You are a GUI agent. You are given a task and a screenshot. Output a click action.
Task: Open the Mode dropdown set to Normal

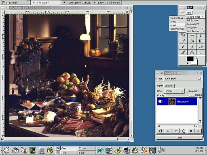174,91
